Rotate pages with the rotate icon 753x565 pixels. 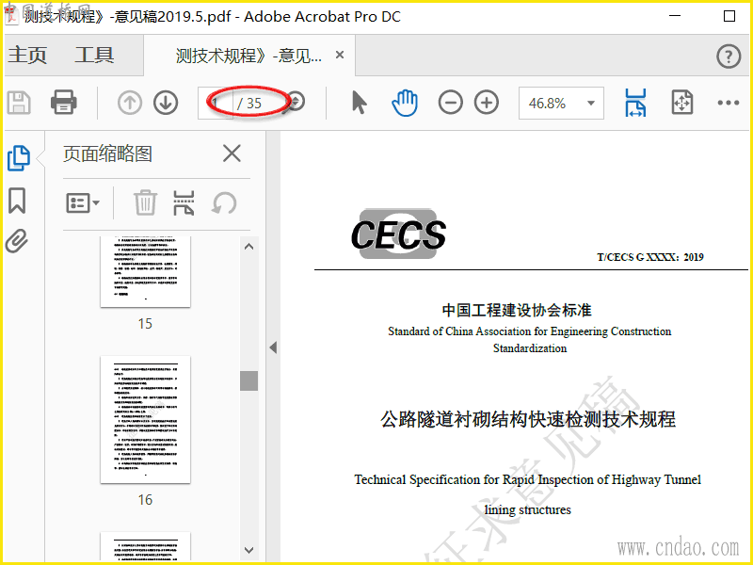[x=224, y=202]
